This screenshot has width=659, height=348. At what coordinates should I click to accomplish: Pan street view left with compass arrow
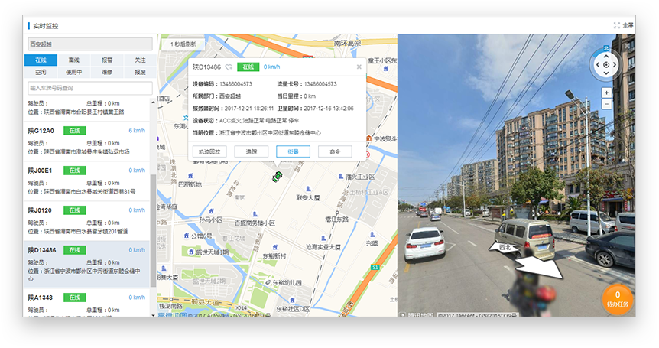pos(595,65)
